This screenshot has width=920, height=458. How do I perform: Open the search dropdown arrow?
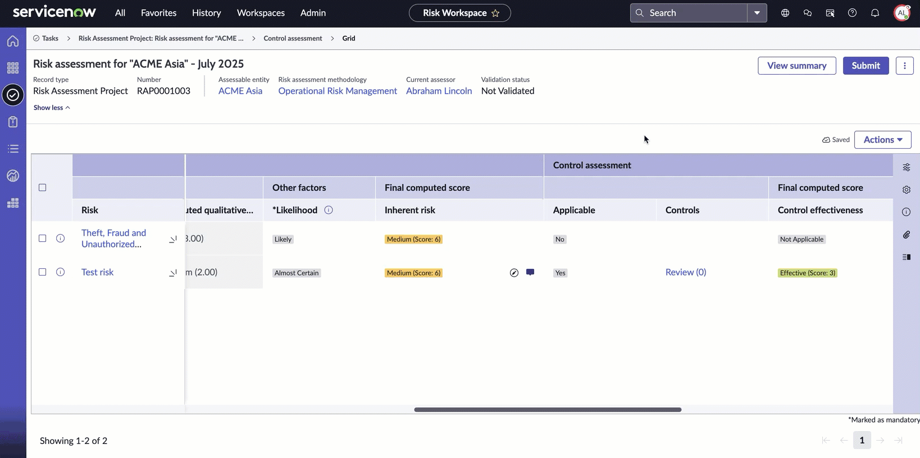click(x=757, y=13)
